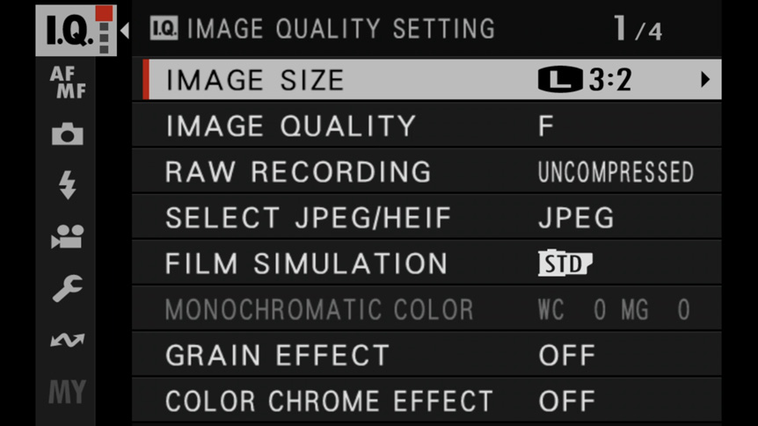Expand Image Size with right arrow
Image resolution: width=758 pixels, height=426 pixels.
pos(705,80)
